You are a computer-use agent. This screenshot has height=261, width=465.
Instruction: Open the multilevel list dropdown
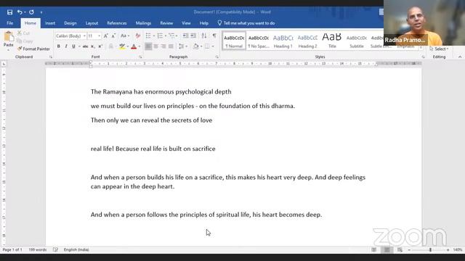[177, 36]
